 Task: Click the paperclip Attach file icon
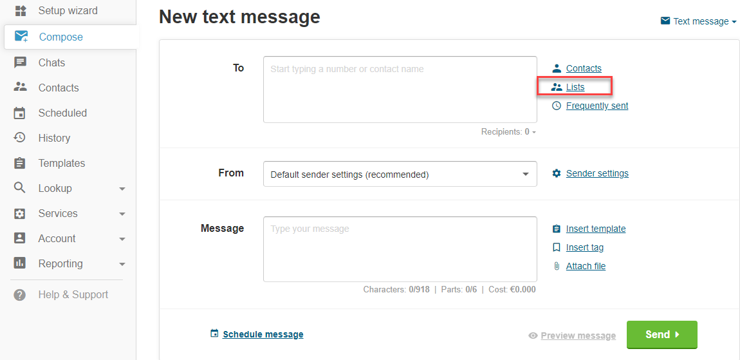[557, 266]
